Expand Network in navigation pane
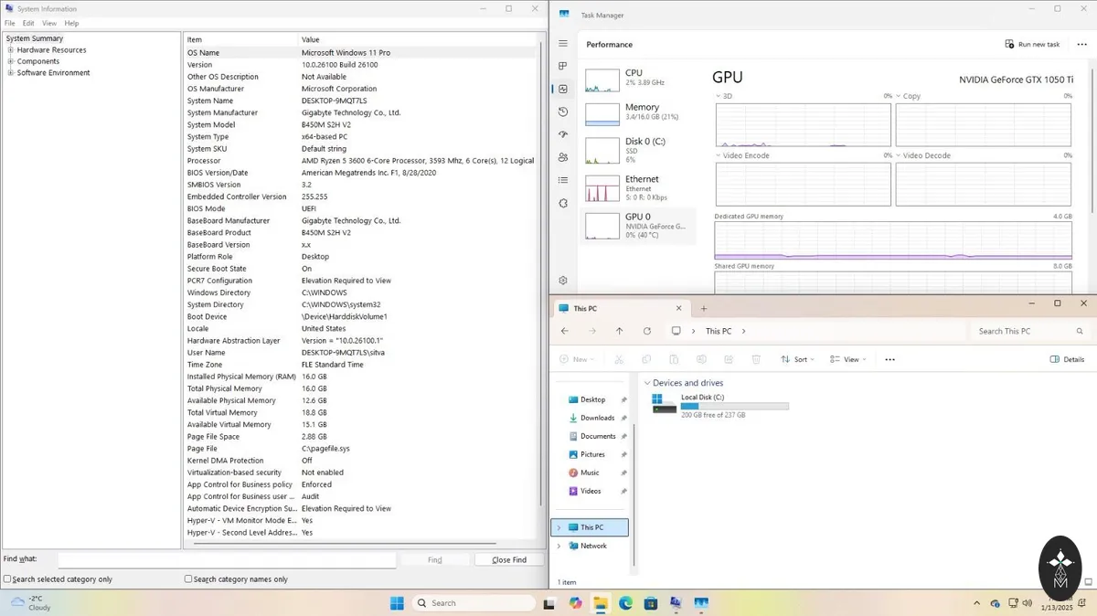The width and height of the screenshot is (1097, 616). coord(559,546)
